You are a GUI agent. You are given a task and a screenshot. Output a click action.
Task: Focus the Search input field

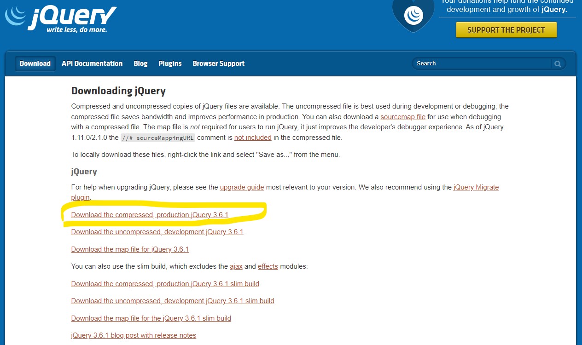tap(482, 63)
